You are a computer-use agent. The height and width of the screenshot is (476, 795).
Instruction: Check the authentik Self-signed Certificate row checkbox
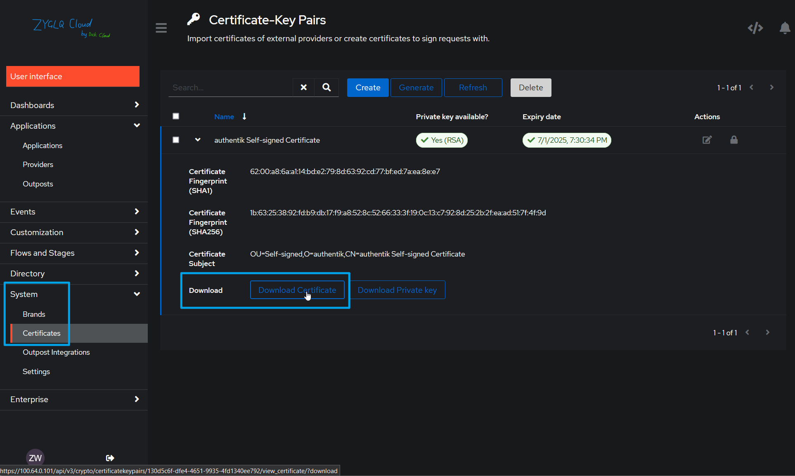click(176, 140)
